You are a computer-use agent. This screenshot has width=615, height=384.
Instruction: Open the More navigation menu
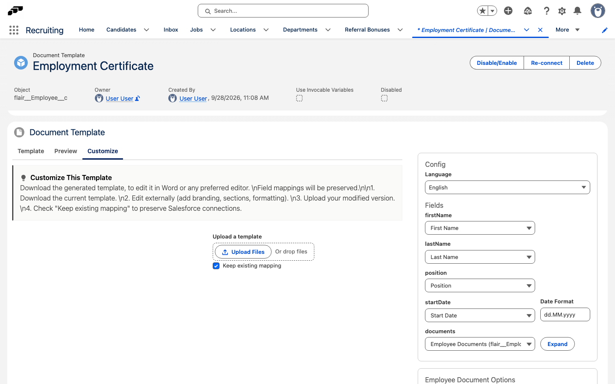pyautogui.click(x=568, y=30)
